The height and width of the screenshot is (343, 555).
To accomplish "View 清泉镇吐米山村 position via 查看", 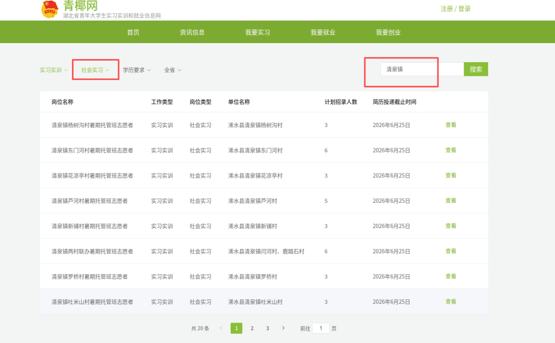I will [x=451, y=301].
